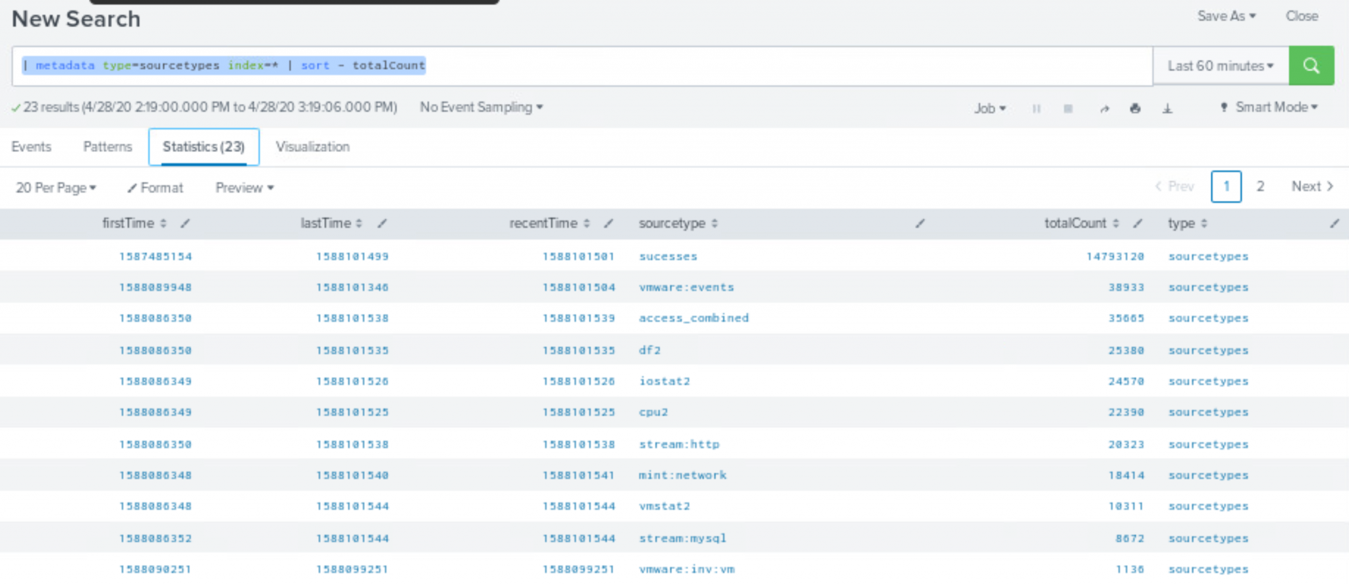Sort by totalCount column arrows
This screenshot has width=1349, height=584.
click(x=1116, y=224)
